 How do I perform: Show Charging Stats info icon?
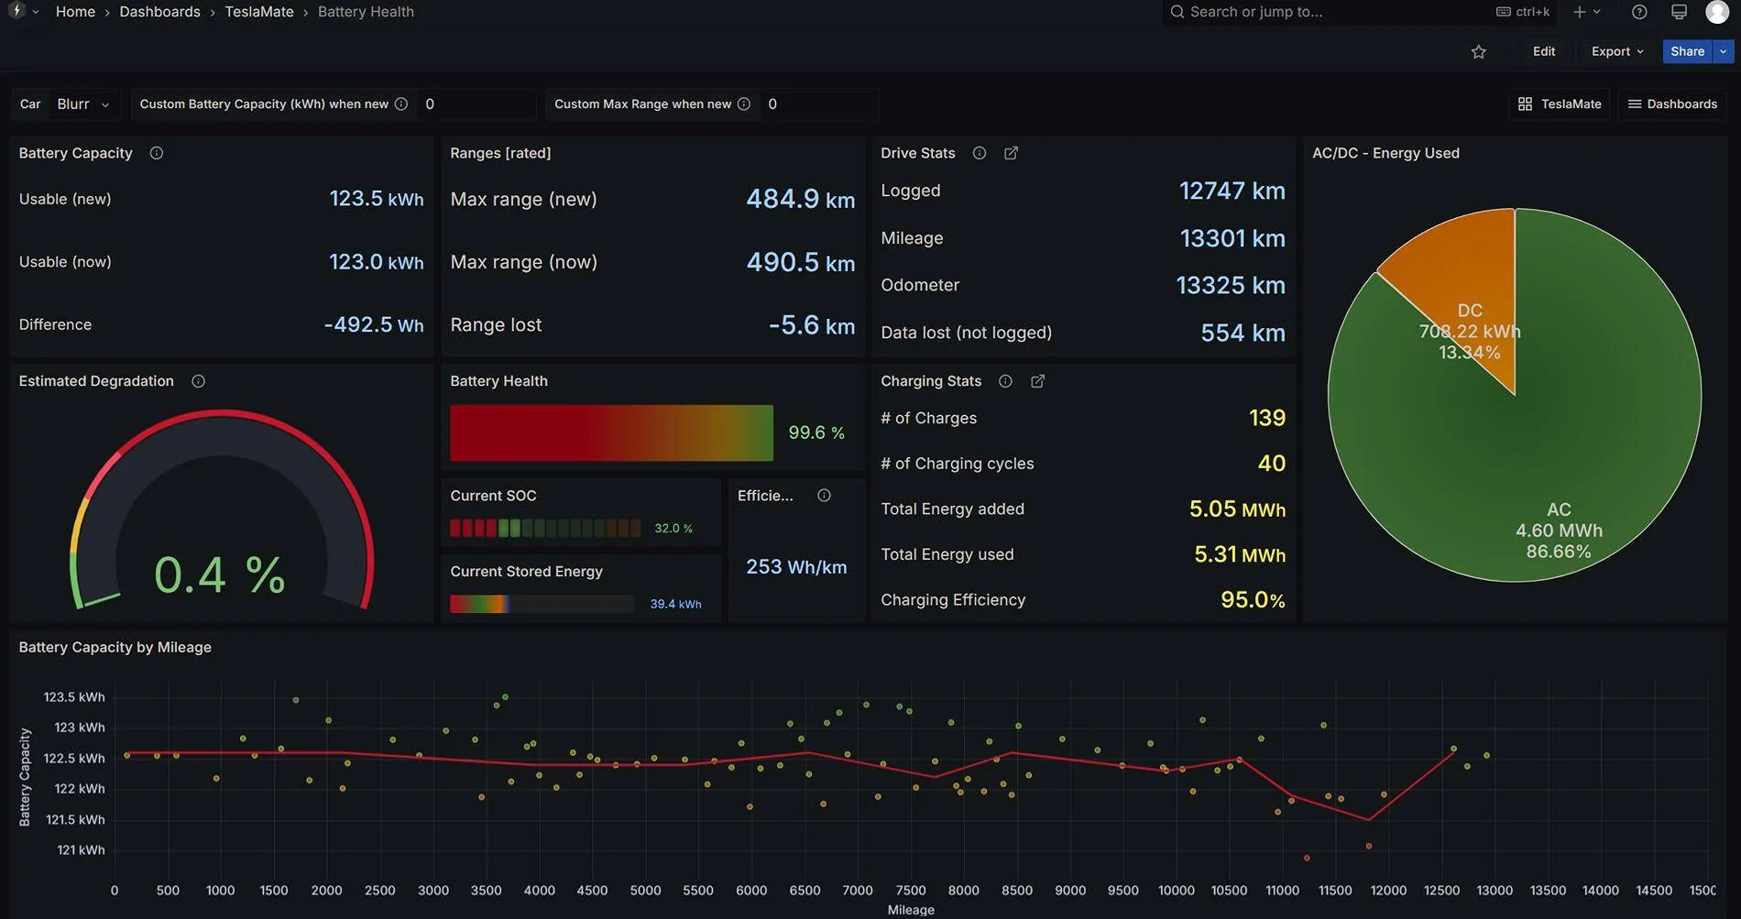(1005, 381)
